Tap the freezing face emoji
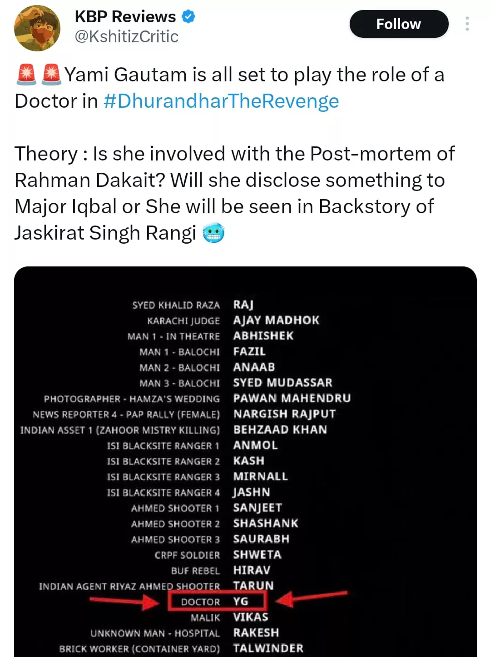 [x=213, y=233]
